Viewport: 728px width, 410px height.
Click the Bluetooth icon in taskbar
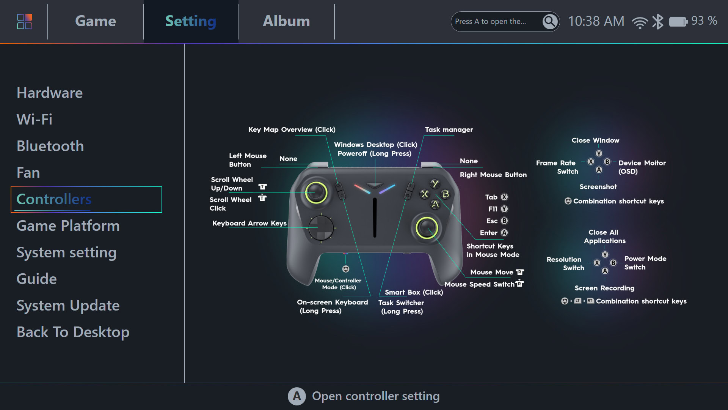[658, 22]
